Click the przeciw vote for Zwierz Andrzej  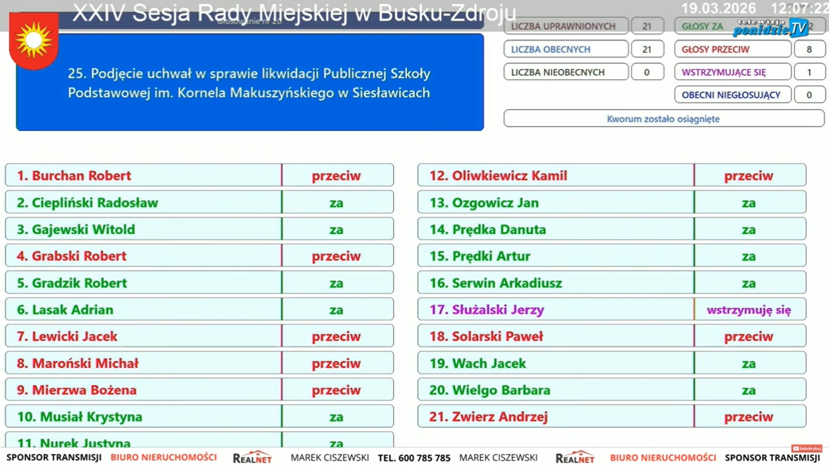coord(749,417)
